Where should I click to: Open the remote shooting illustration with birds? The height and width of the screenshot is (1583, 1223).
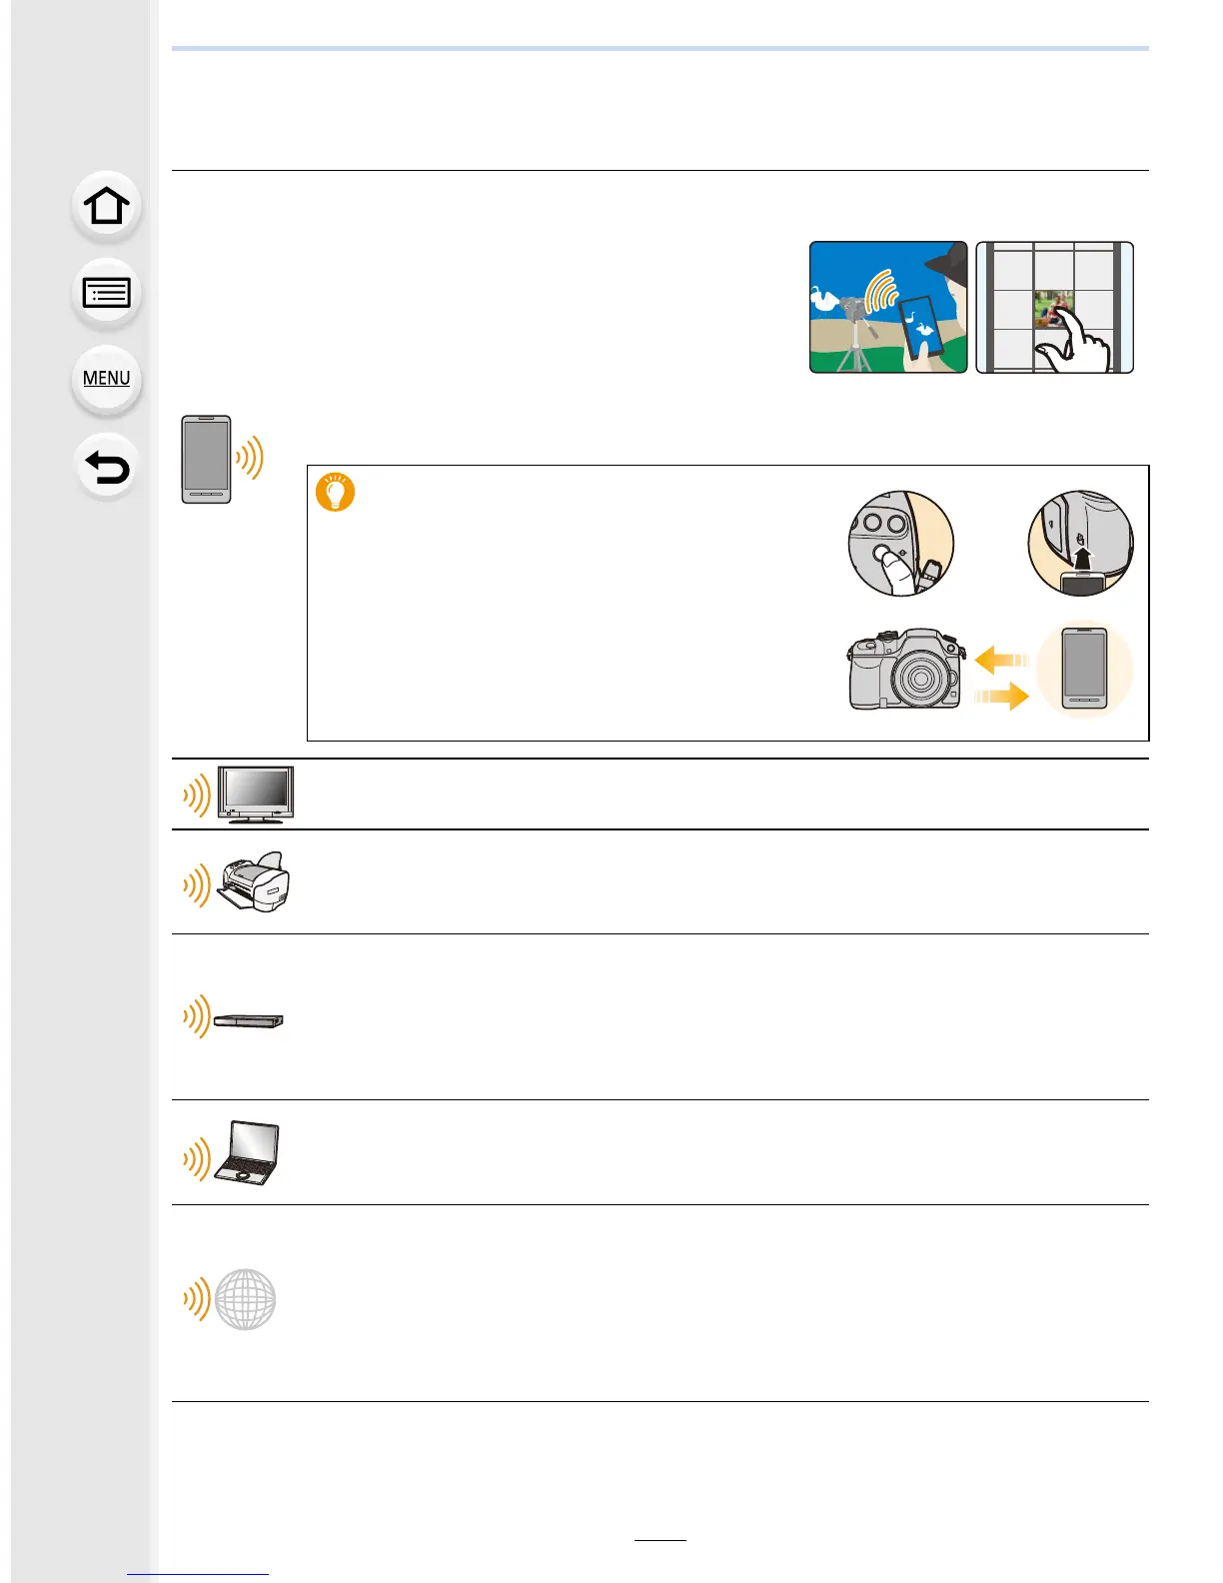(x=888, y=307)
